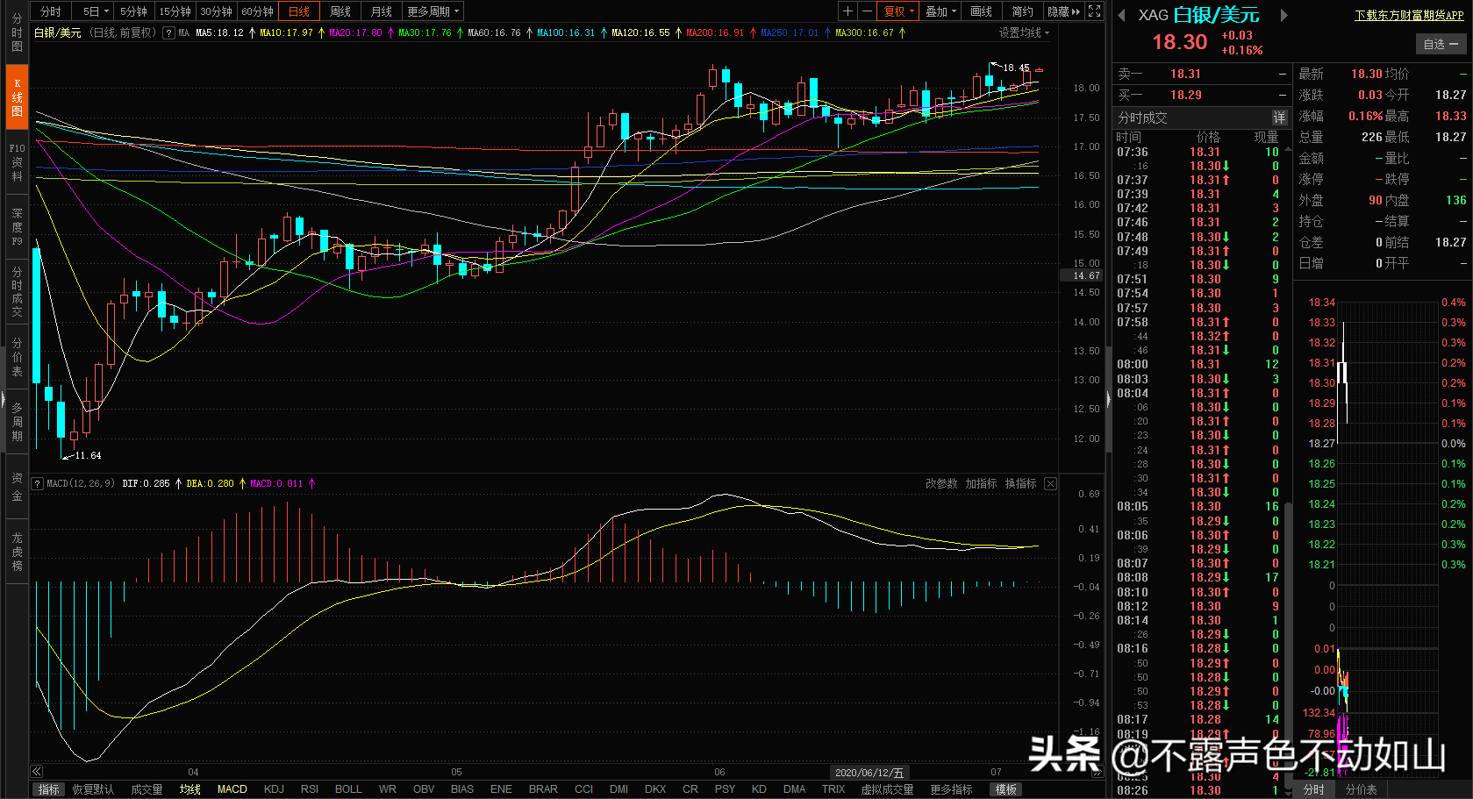Switch the KDJ indicator at the bottom bar

point(274,788)
